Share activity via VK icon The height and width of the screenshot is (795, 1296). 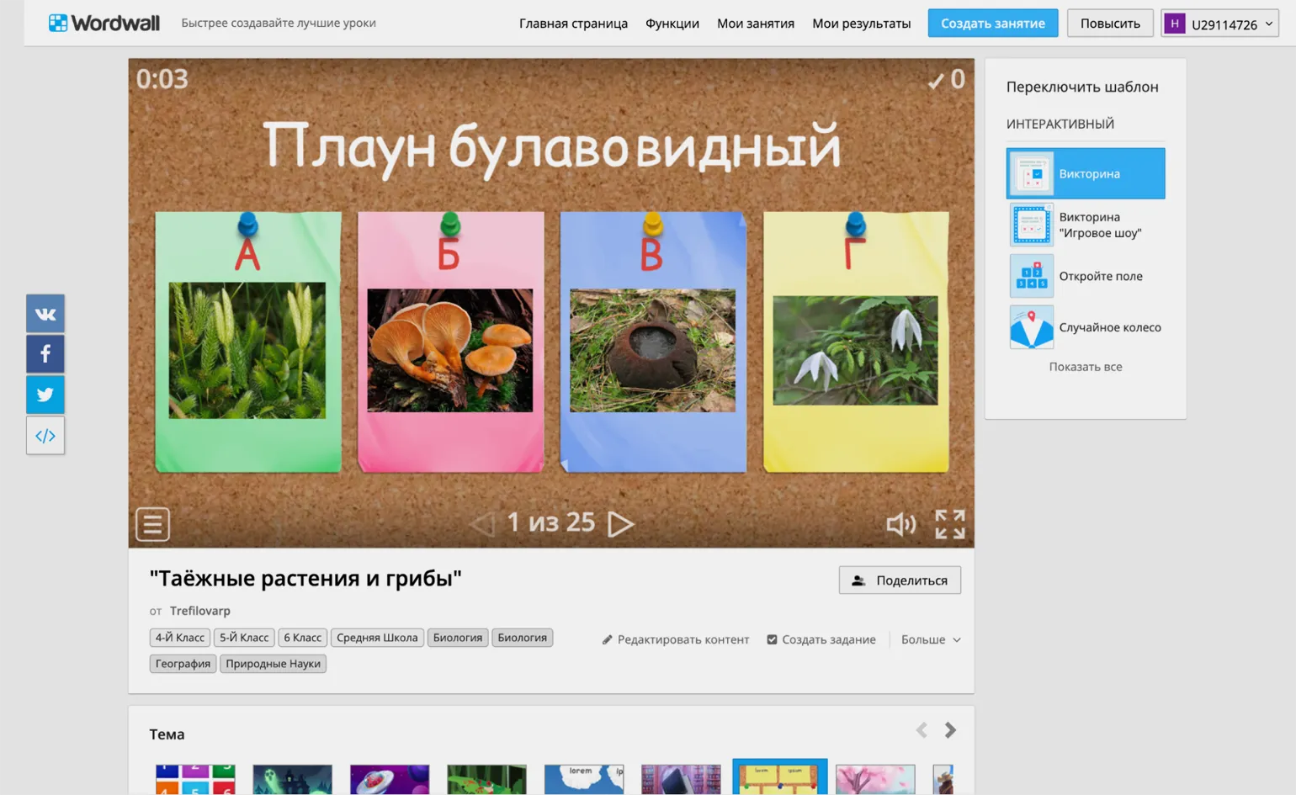[x=45, y=314]
